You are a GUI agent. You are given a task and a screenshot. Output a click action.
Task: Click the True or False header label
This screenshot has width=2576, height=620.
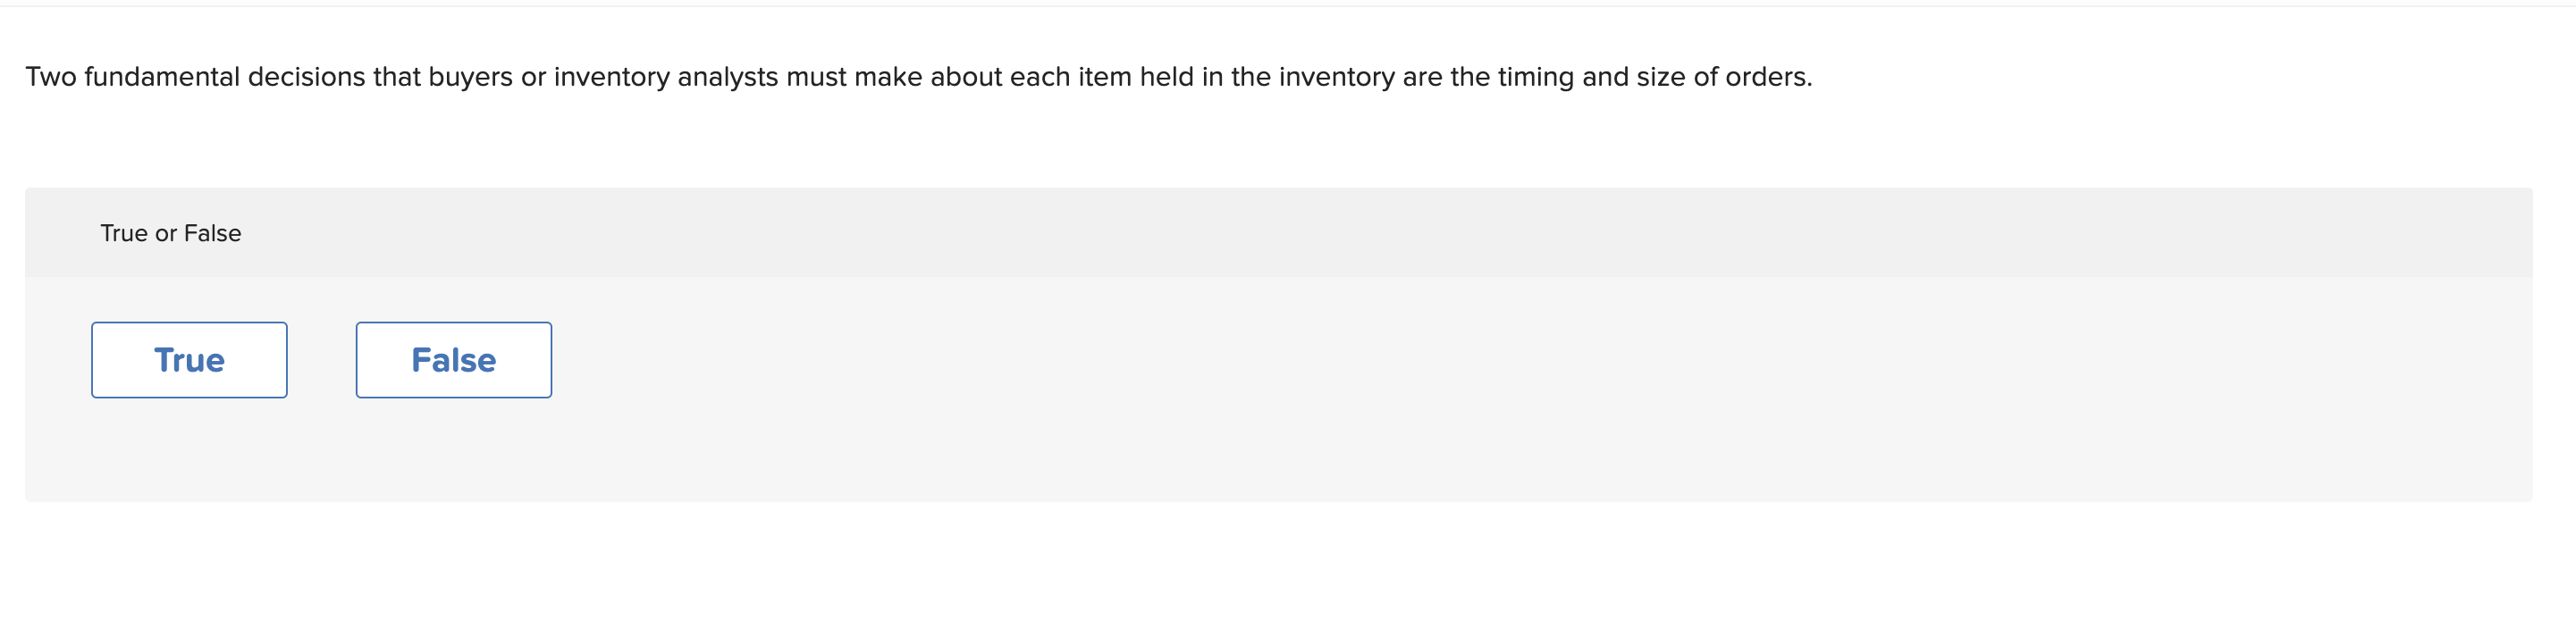170,233
